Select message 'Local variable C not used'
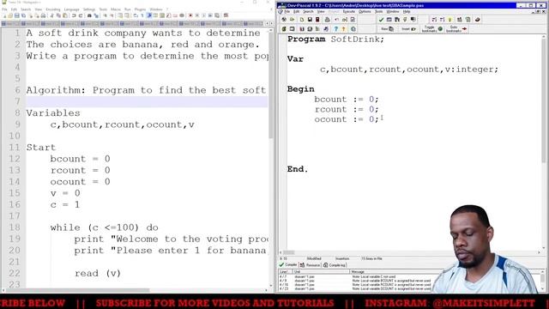549x309 pixels. 375,276
